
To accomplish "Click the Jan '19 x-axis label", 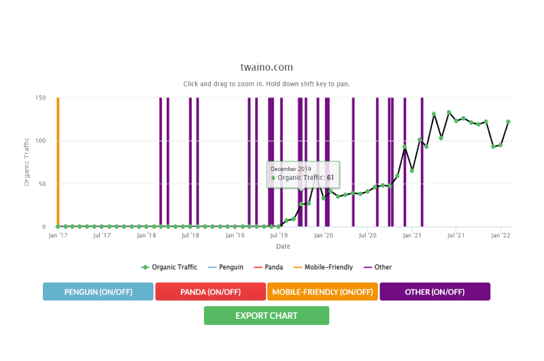I will pos(235,236).
